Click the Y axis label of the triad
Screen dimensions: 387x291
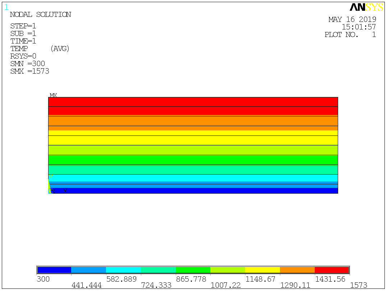coord(51,177)
